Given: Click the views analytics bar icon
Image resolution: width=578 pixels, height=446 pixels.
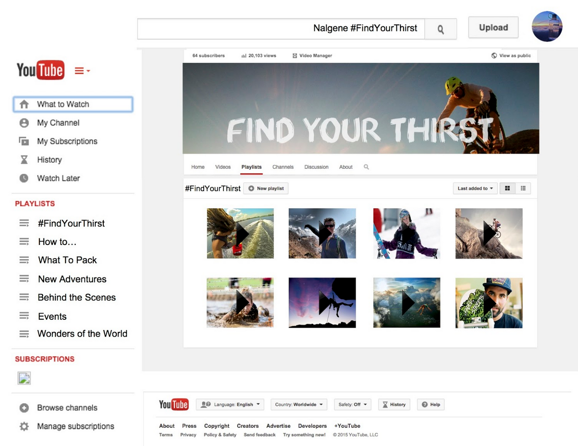Looking at the screenshot, I should click(244, 56).
